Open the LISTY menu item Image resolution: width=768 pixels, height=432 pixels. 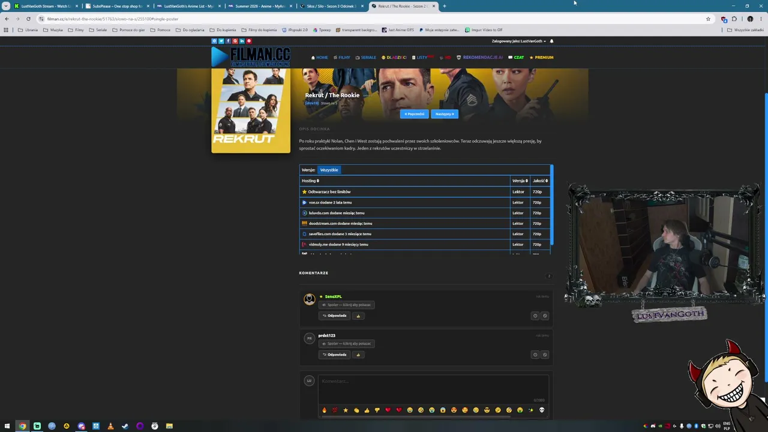pyautogui.click(x=421, y=58)
